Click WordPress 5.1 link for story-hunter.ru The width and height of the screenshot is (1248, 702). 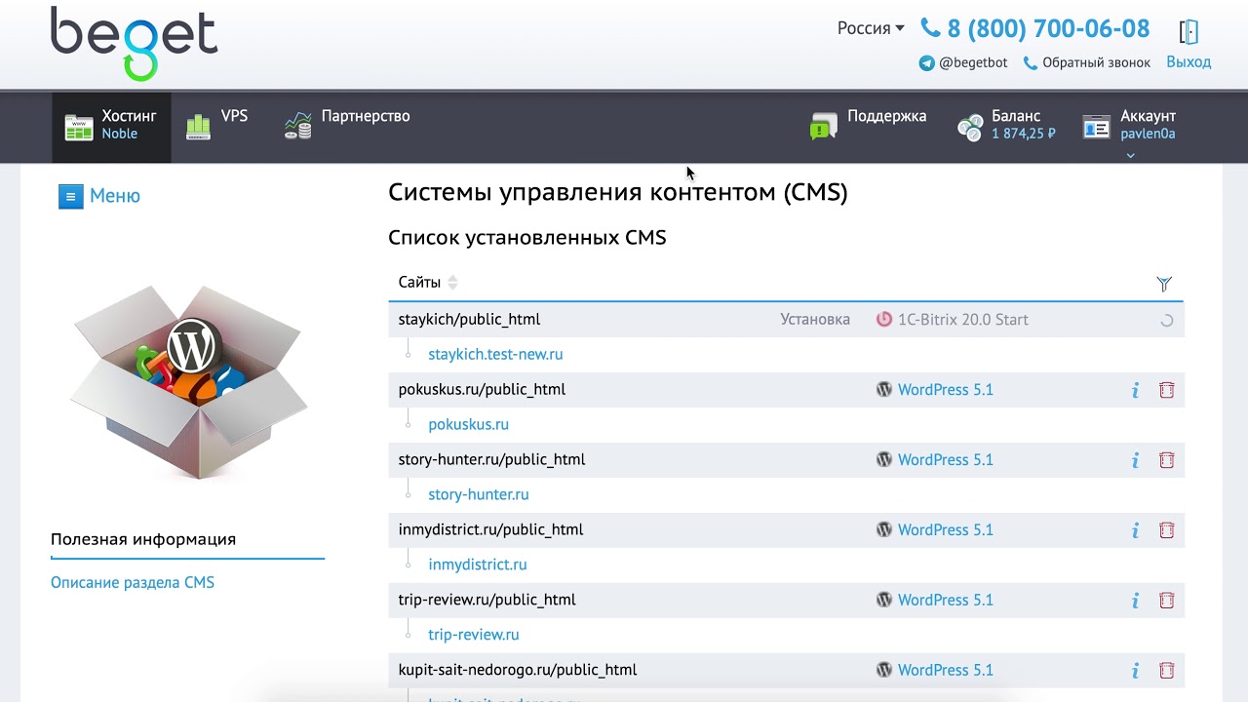(946, 459)
